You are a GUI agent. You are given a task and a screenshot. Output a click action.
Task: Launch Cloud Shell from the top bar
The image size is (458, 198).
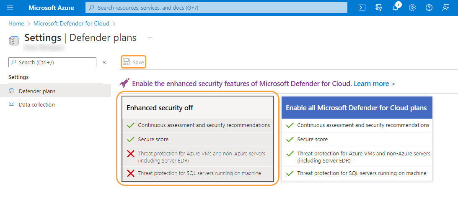362,8
